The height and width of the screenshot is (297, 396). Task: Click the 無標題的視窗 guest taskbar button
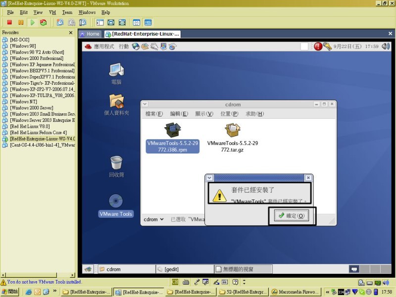(244, 269)
